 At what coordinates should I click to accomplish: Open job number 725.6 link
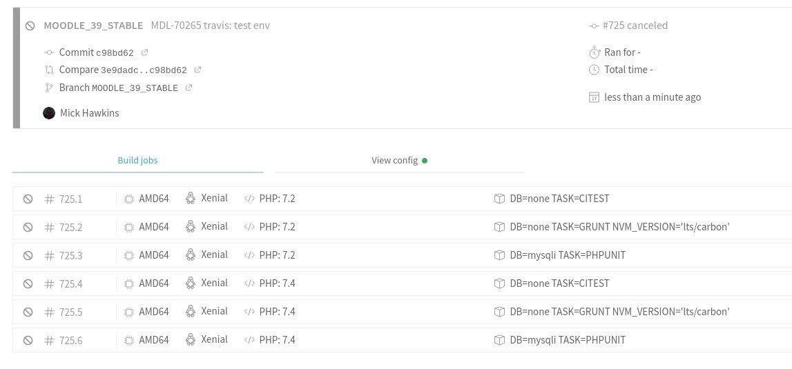coord(70,340)
